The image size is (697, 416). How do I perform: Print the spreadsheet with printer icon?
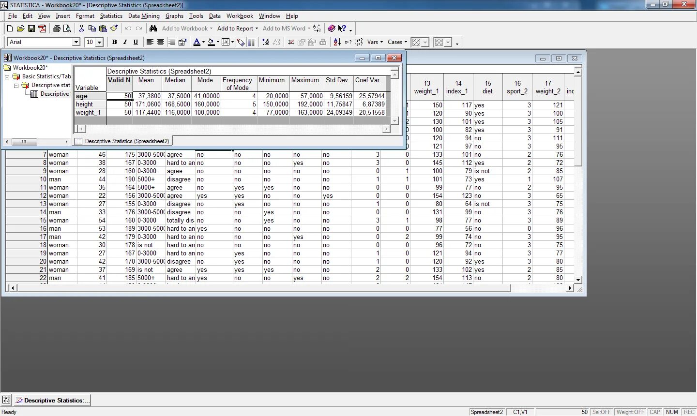coord(57,29)
